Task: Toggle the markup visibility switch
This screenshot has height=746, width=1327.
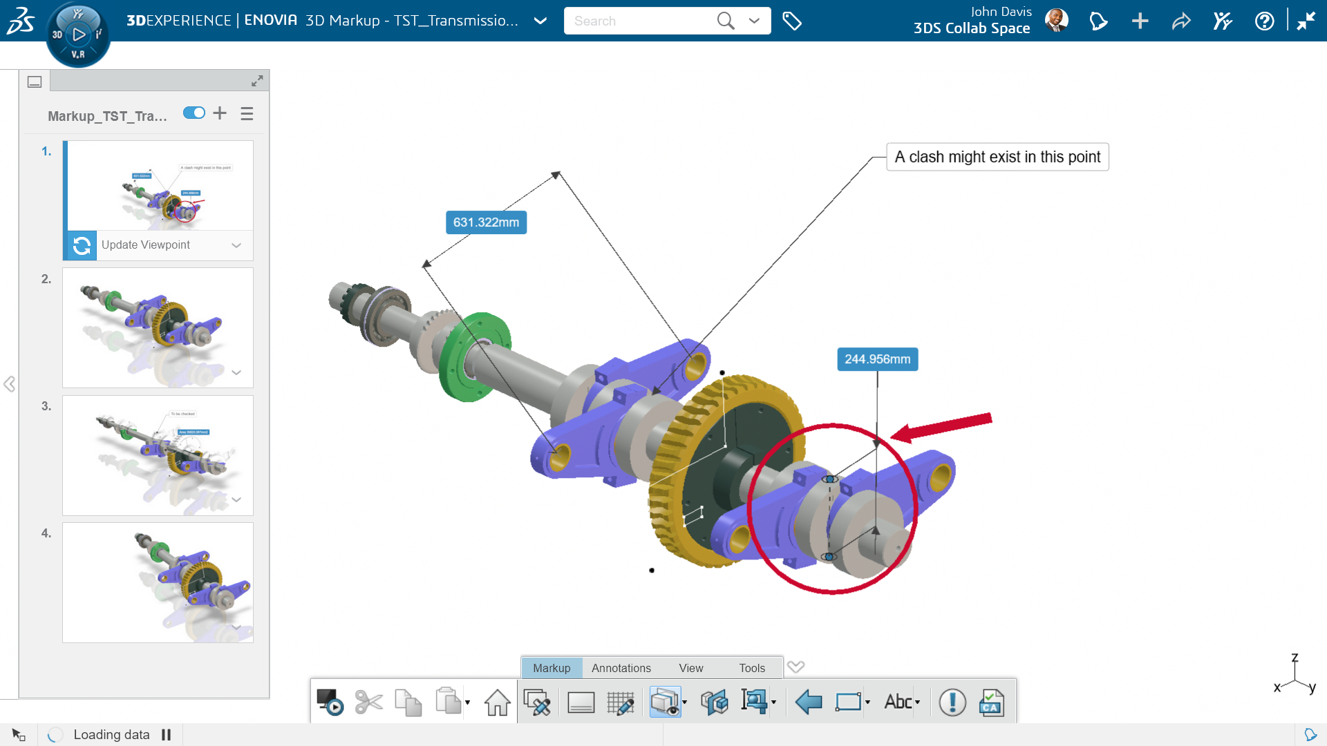Action: point(194,113)
